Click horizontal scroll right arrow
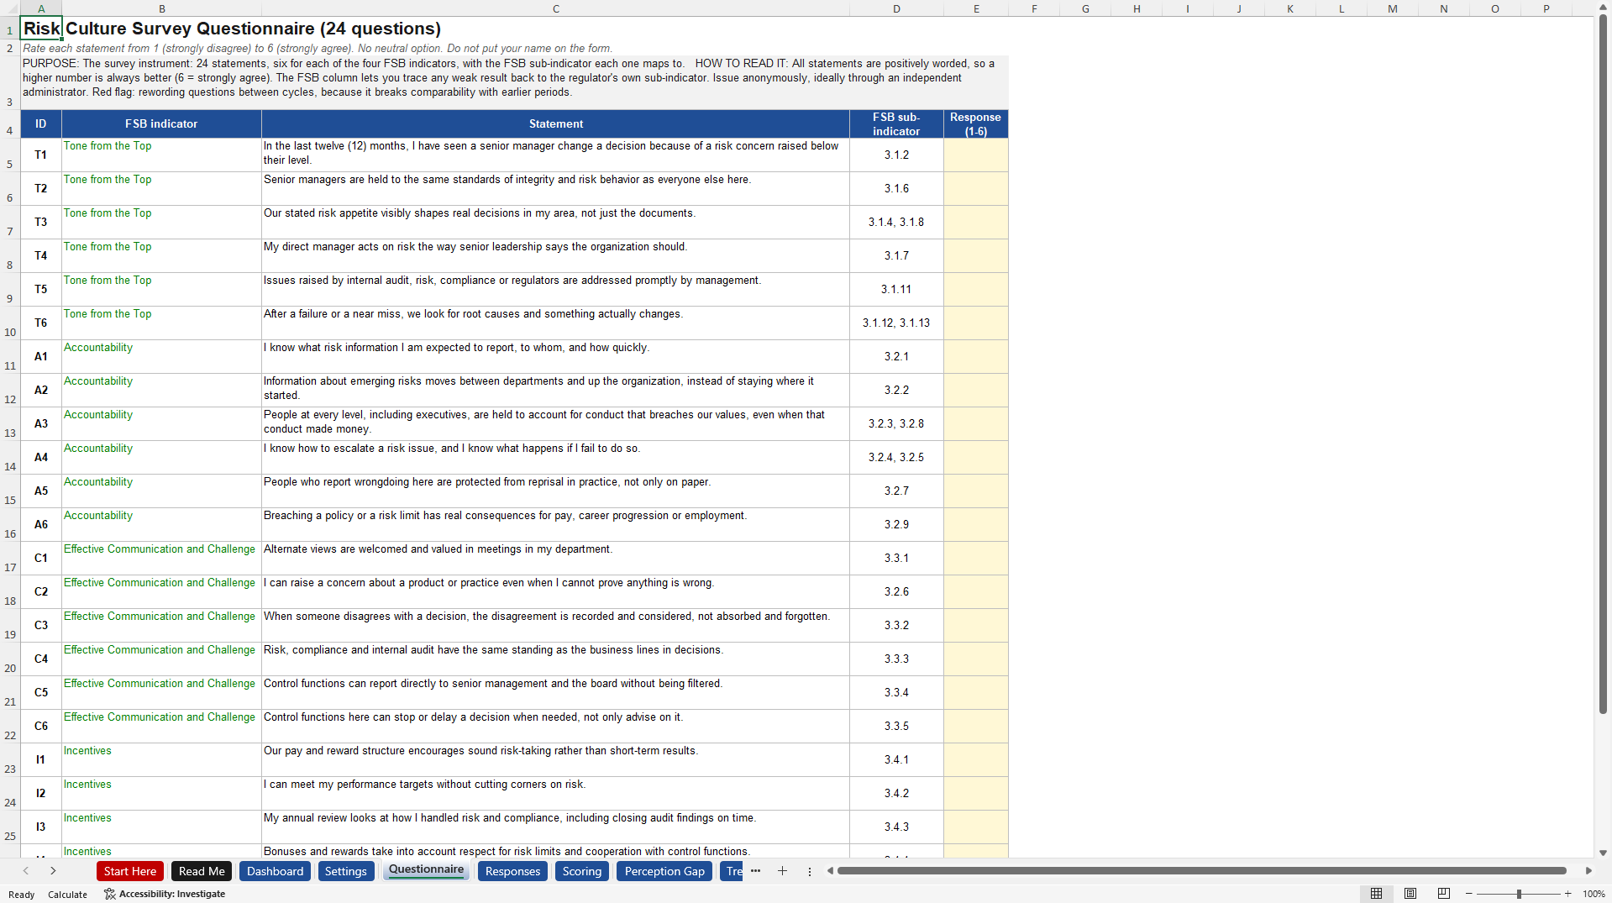 pos(1588,871)
